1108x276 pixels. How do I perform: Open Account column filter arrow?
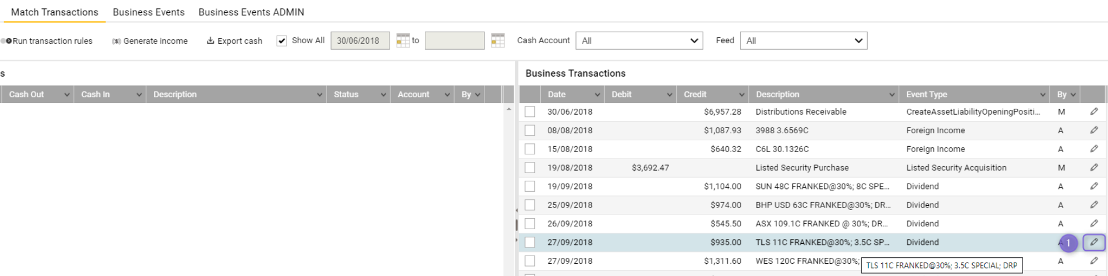coord(447,95)
